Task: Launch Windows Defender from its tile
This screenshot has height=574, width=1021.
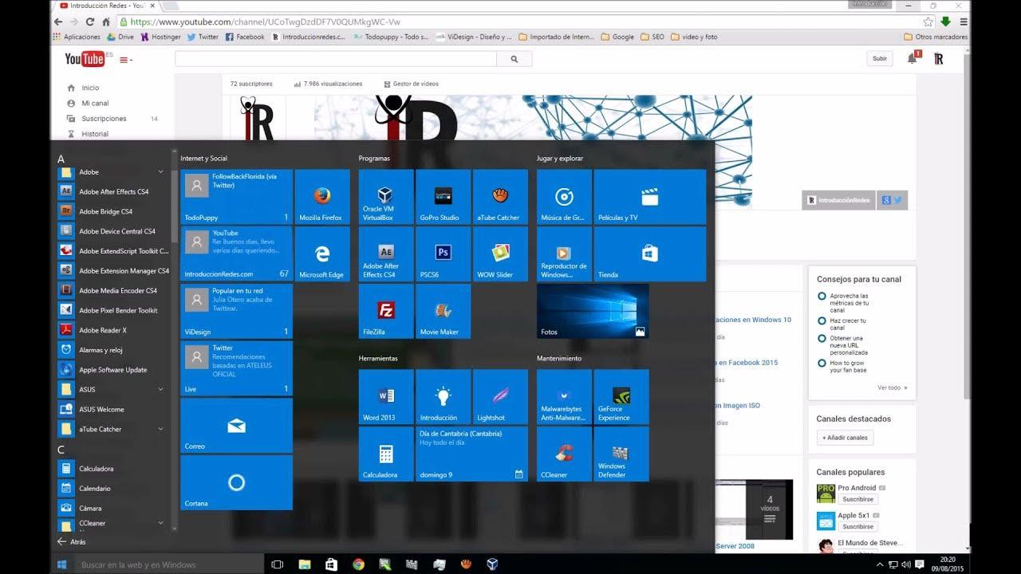Action: (621, 454)
